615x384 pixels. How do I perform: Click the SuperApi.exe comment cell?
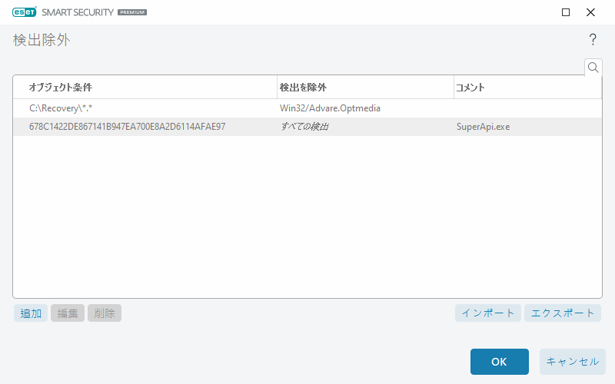coord(484,127)
